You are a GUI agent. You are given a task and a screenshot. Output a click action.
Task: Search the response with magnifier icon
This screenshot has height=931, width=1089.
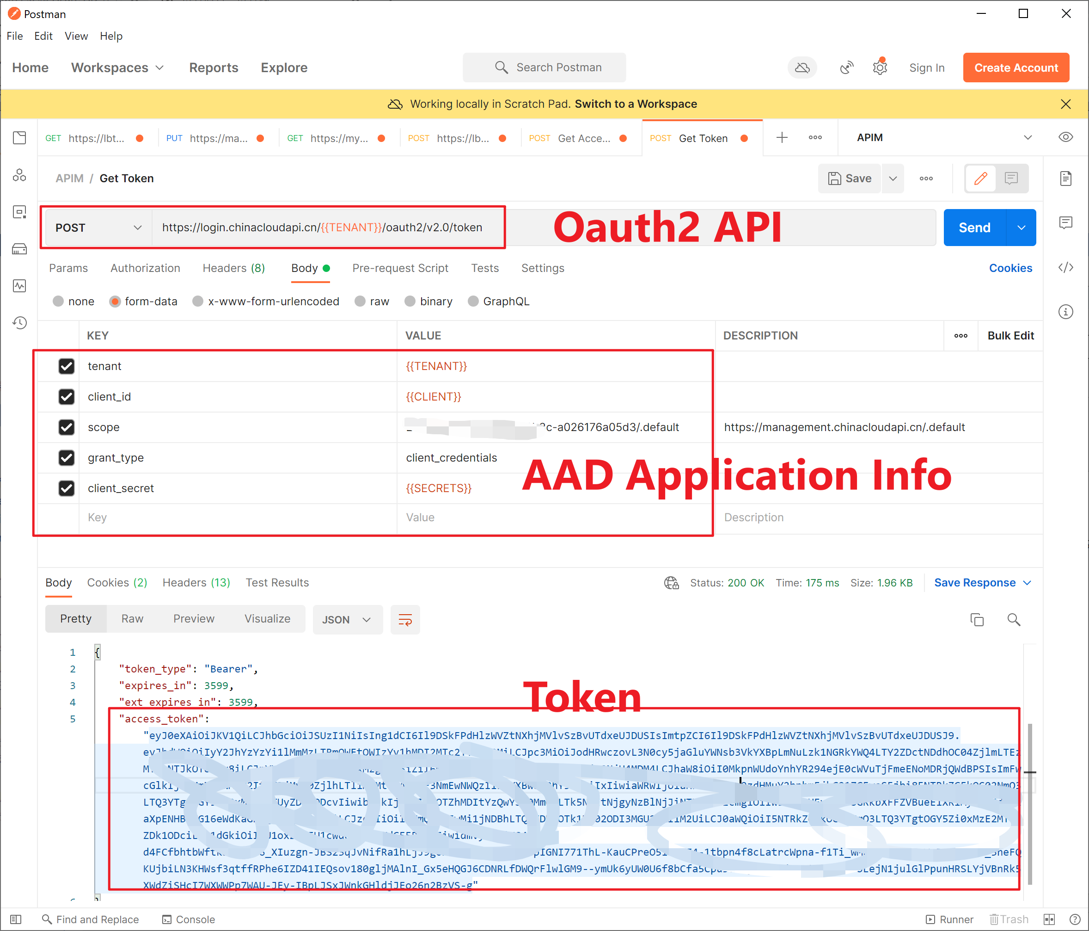[1013, 620]
